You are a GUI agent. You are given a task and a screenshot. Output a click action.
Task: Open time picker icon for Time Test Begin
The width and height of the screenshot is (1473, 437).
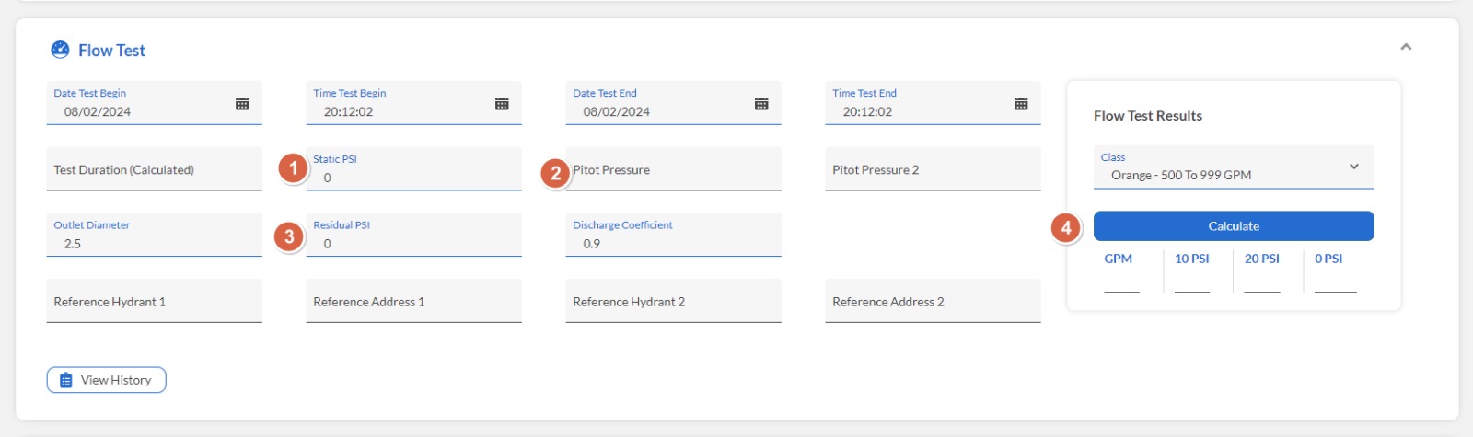point(502,104)
